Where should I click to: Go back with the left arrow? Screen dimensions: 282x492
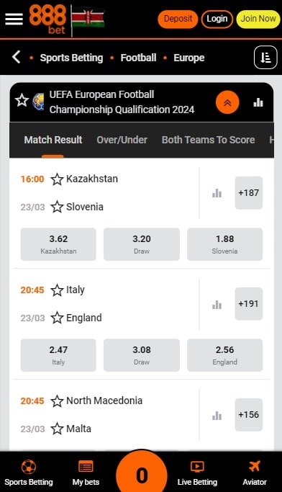tap(17, 58)
